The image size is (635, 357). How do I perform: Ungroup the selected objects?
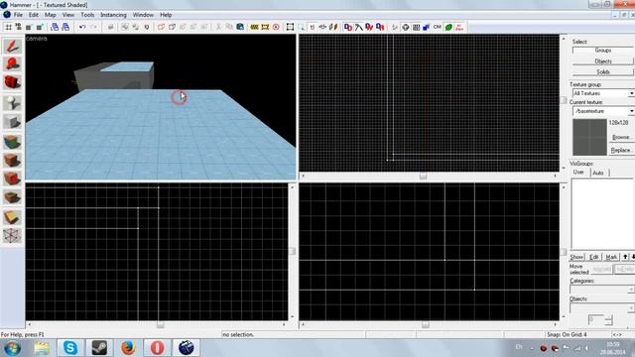pyautogui.click(x=135, y=27)
